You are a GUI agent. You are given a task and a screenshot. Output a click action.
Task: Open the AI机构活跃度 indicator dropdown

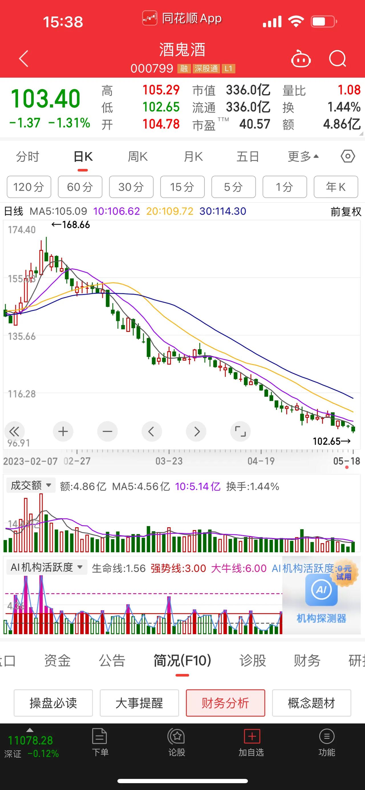pyautogui.click(x=46, y=567)
